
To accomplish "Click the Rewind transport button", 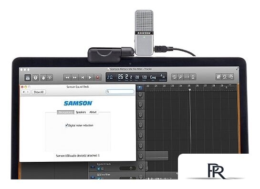I will click(67, 77).
